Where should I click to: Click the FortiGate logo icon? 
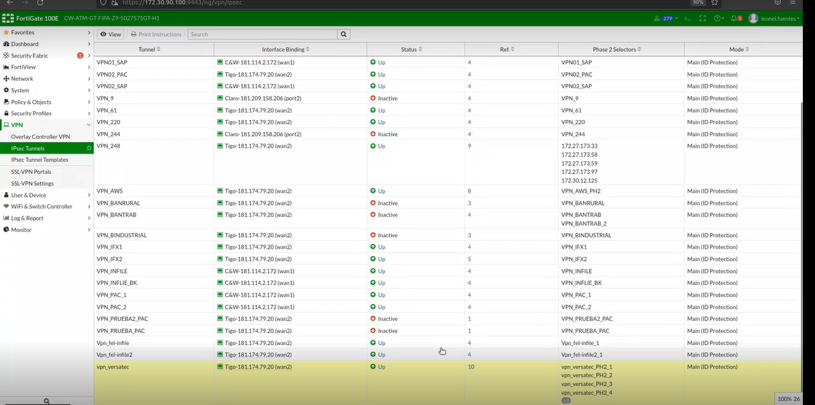pos(8,18)
